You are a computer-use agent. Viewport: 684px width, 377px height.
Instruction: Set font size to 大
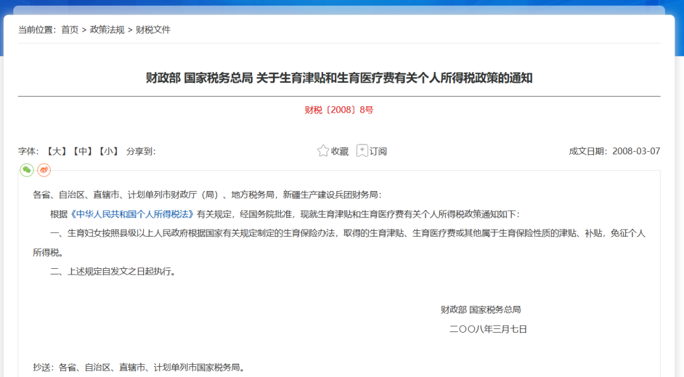pyautogui.click(x=56, y=151)
